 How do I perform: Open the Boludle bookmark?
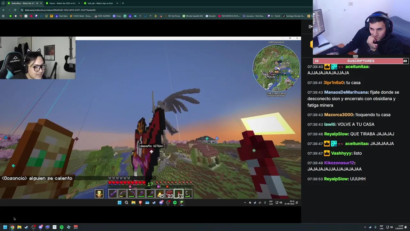210,16
